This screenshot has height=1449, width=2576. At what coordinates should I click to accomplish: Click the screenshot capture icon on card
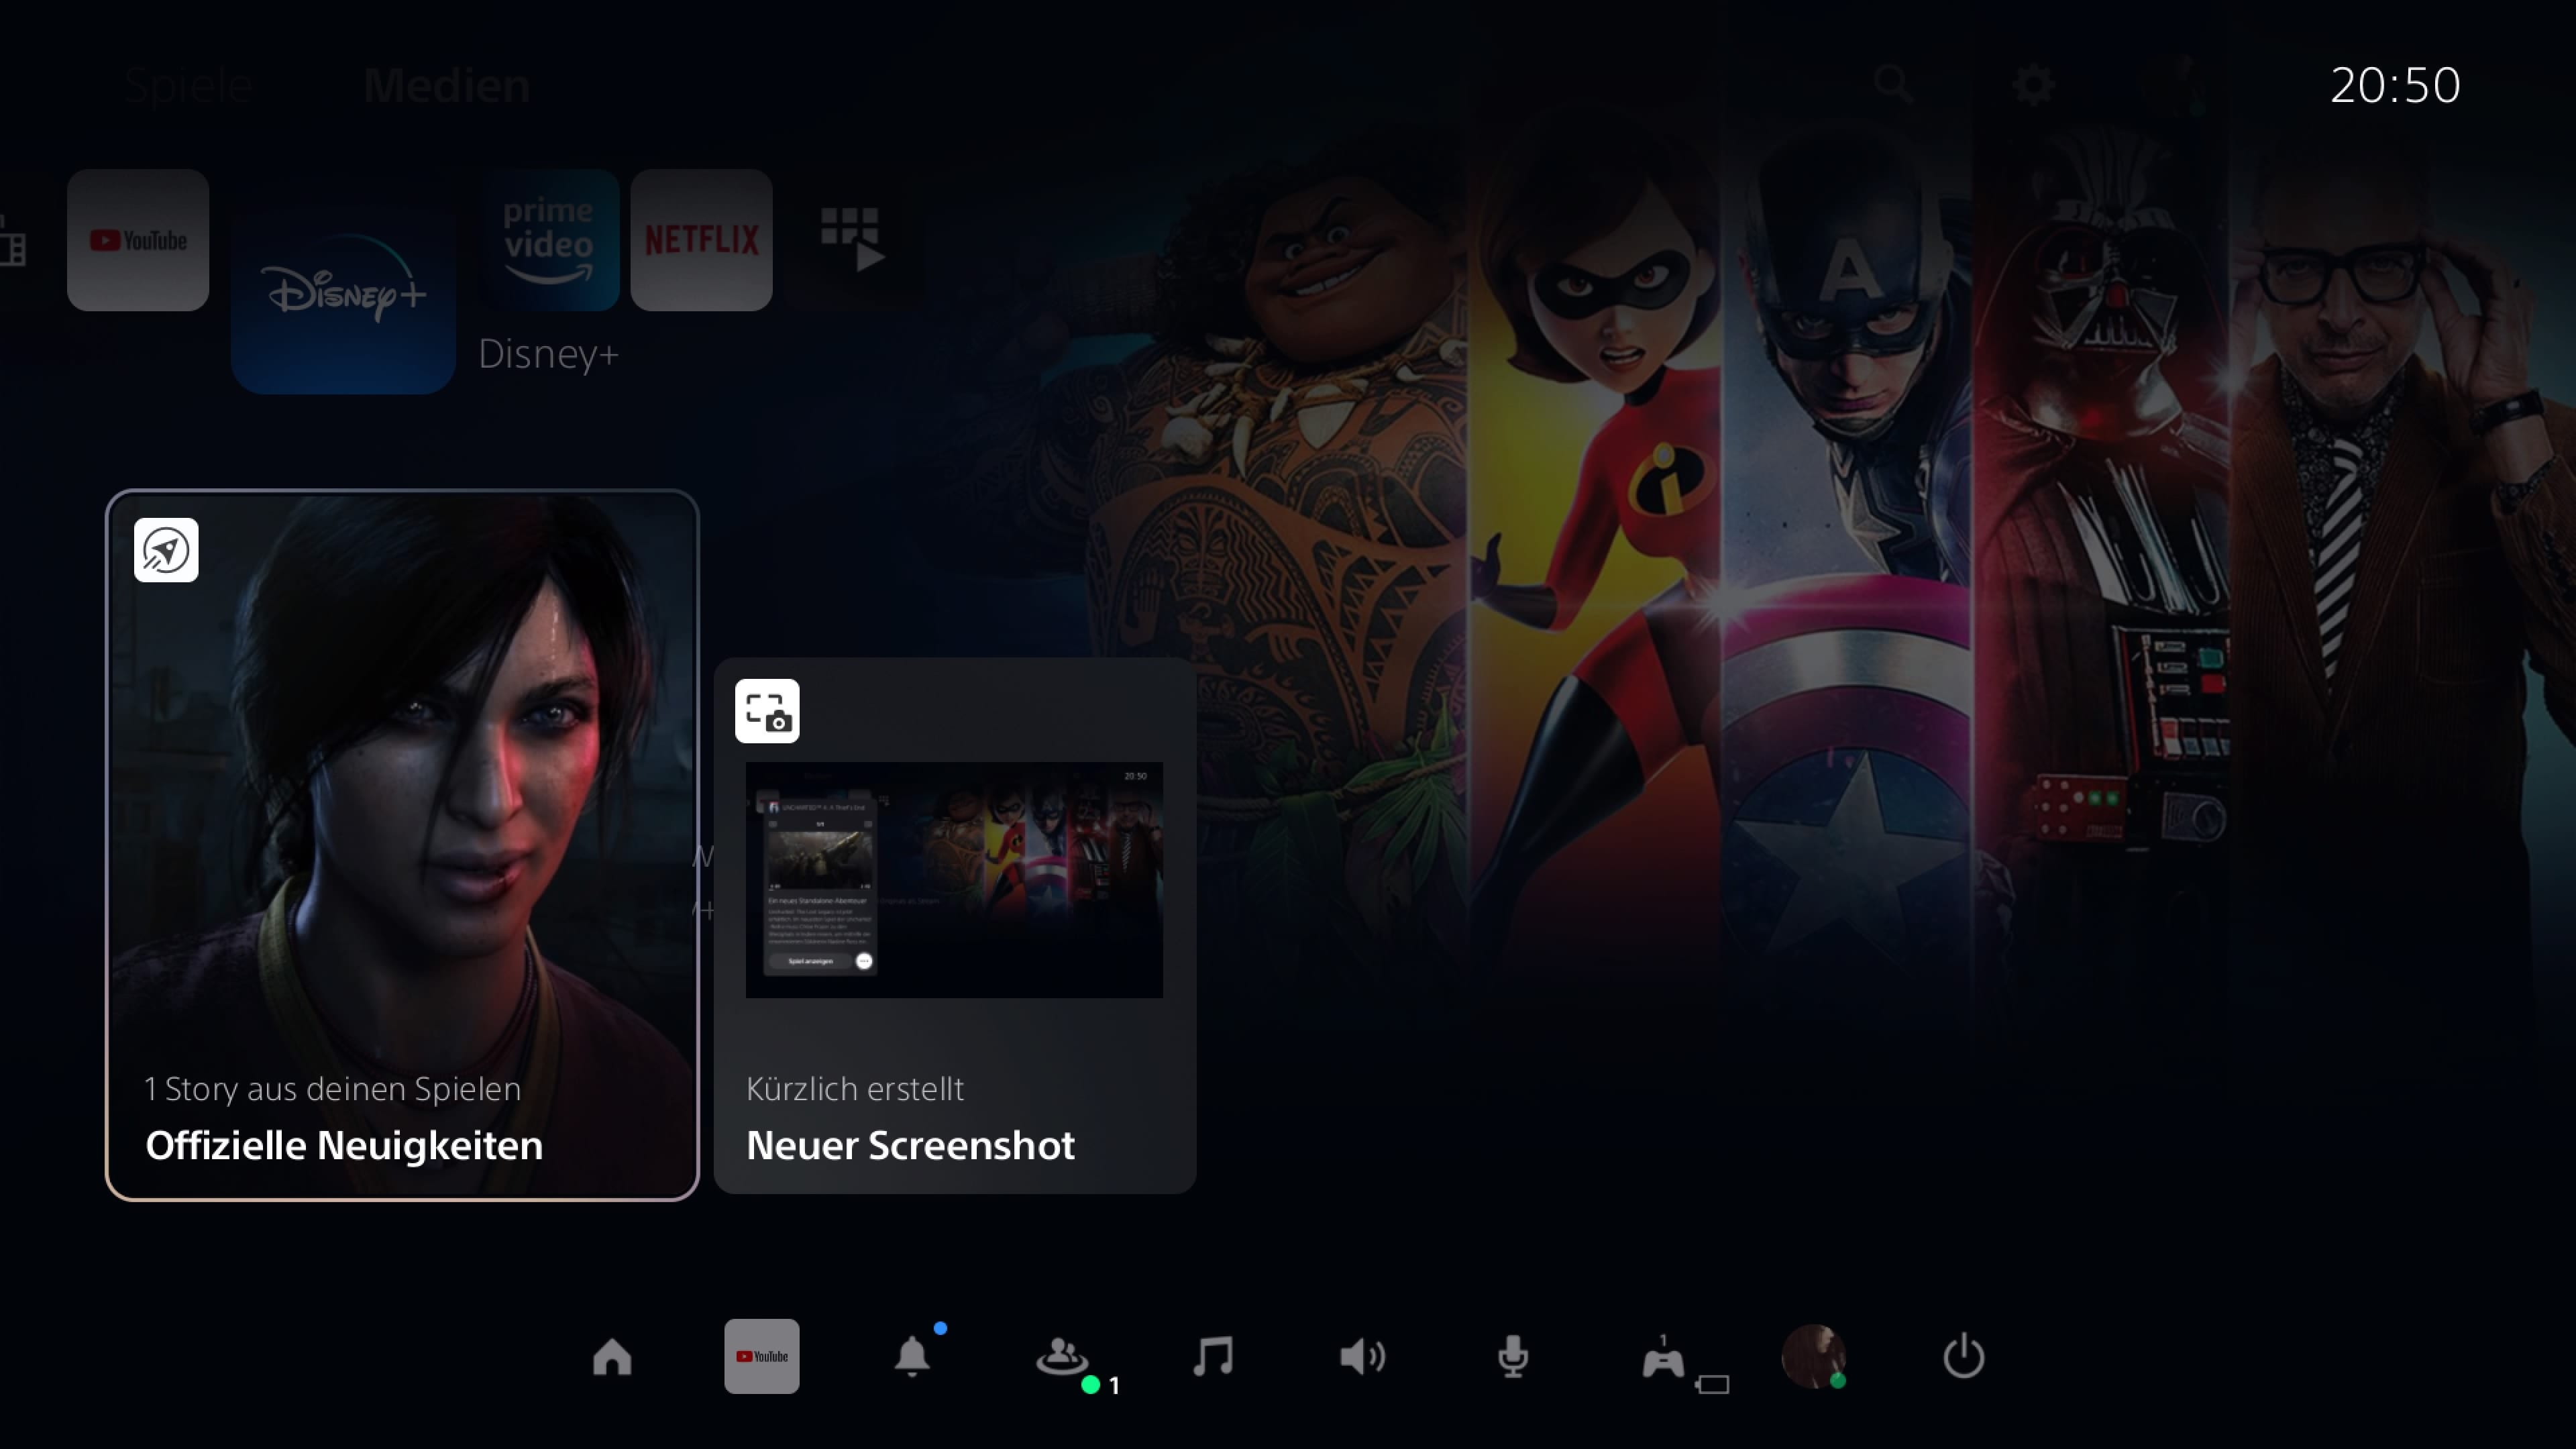click(767, 711)
